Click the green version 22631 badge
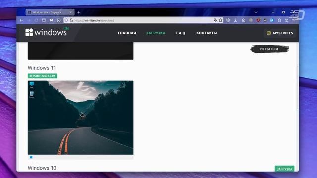Image resolution: width=317 pixels, height=178 pixels. (43, 76)
